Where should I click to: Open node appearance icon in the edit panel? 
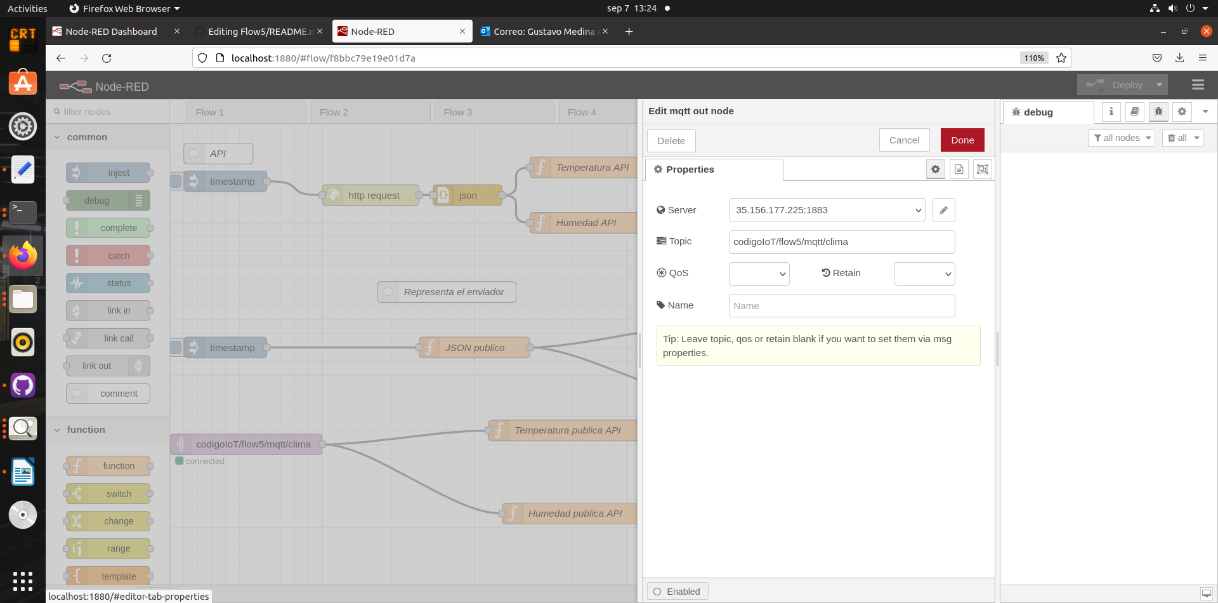[982, 169]
